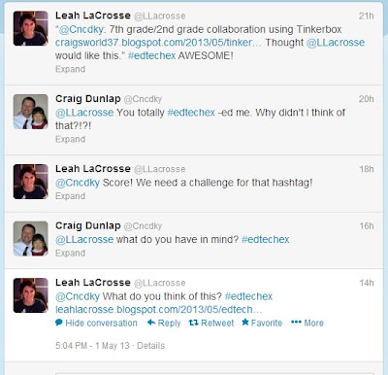Open Leah LaCrosse name on 18h tweet
388x375 pixels.
93,169
